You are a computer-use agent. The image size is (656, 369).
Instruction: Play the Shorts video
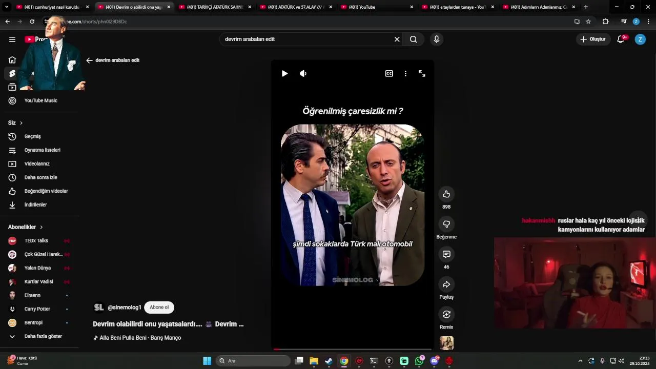coord(284,73)
